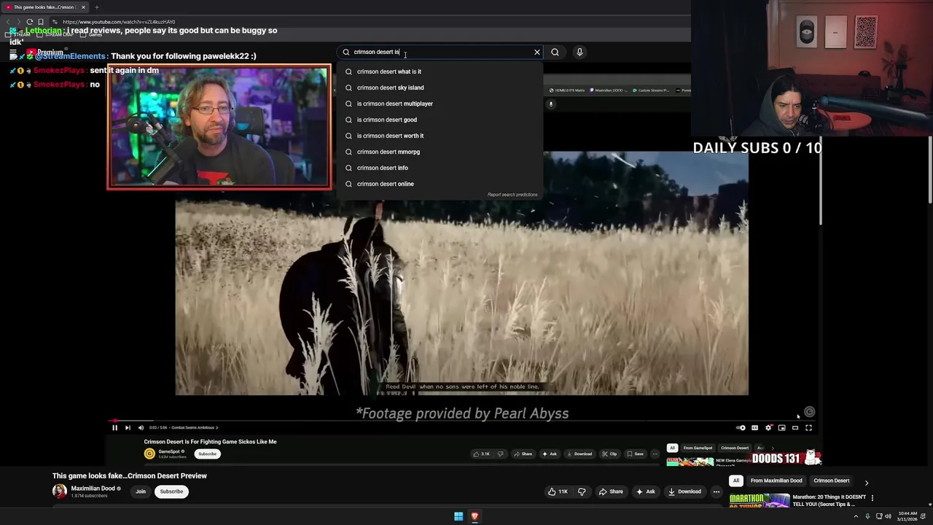Image resolution: width=933 pixels, height=525 pixels.
Task: Select inner 'Crimson Desert' filter chip
Action: pos(735,448)
